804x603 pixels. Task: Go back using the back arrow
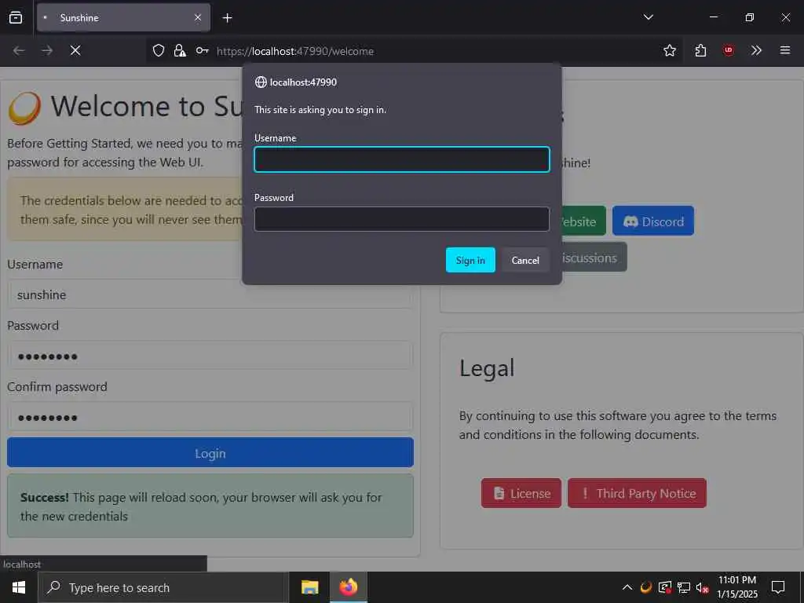coord(19,50)
